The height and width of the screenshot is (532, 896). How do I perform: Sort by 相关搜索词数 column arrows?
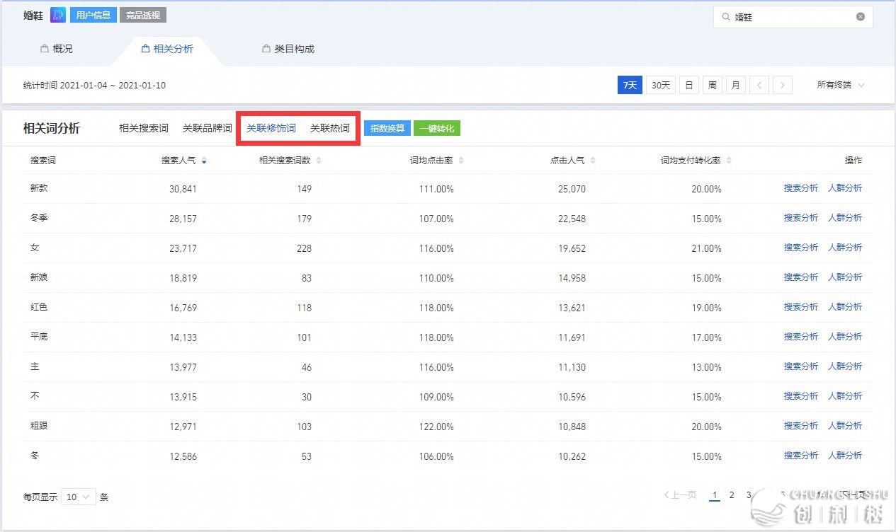pos(319,161)
